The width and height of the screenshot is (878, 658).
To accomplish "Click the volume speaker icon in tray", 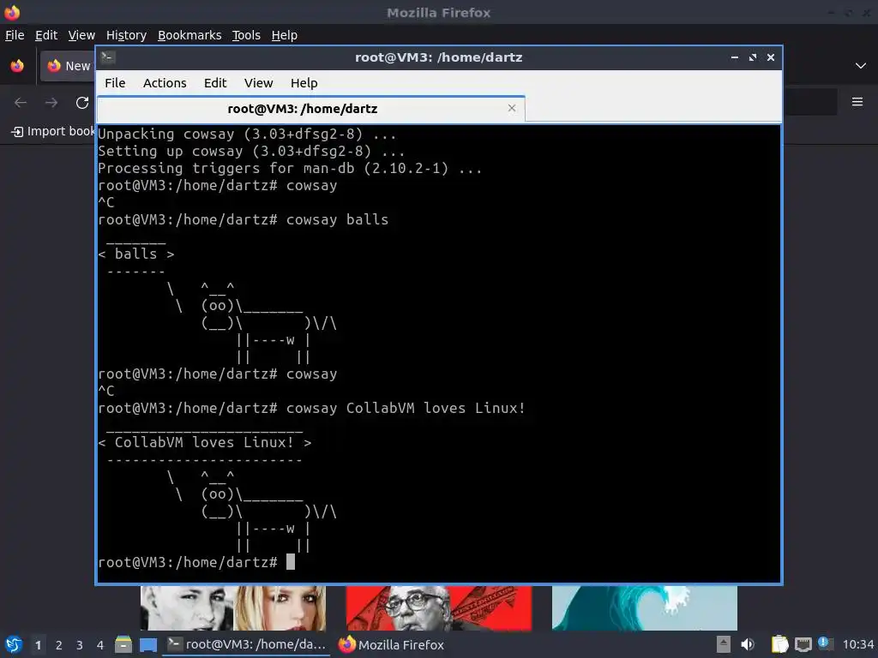I will click(x=748, y=644).
